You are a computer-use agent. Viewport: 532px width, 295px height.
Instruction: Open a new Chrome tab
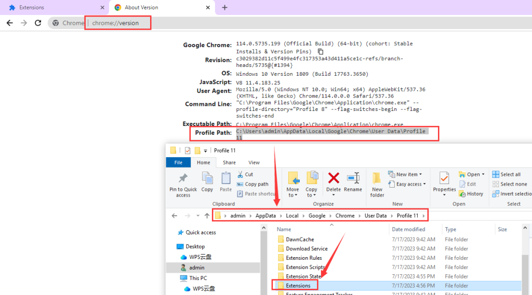(224, 7)
